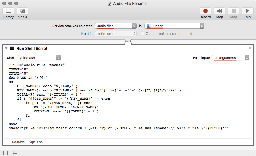The height and width of the screenshot is (156, 256).
Task: Open the entire selection dropdown
Action: [116, 34]
